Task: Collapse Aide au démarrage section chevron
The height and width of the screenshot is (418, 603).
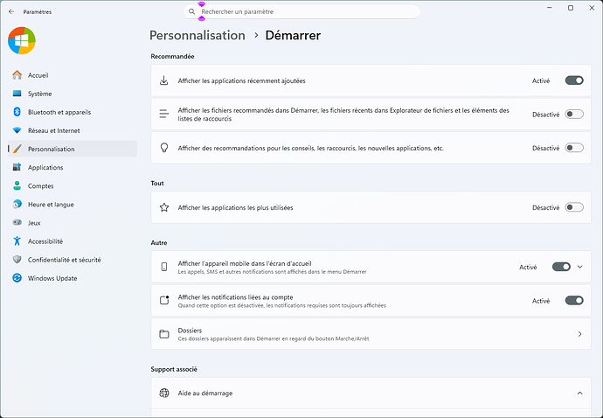Action: point(580,393)
